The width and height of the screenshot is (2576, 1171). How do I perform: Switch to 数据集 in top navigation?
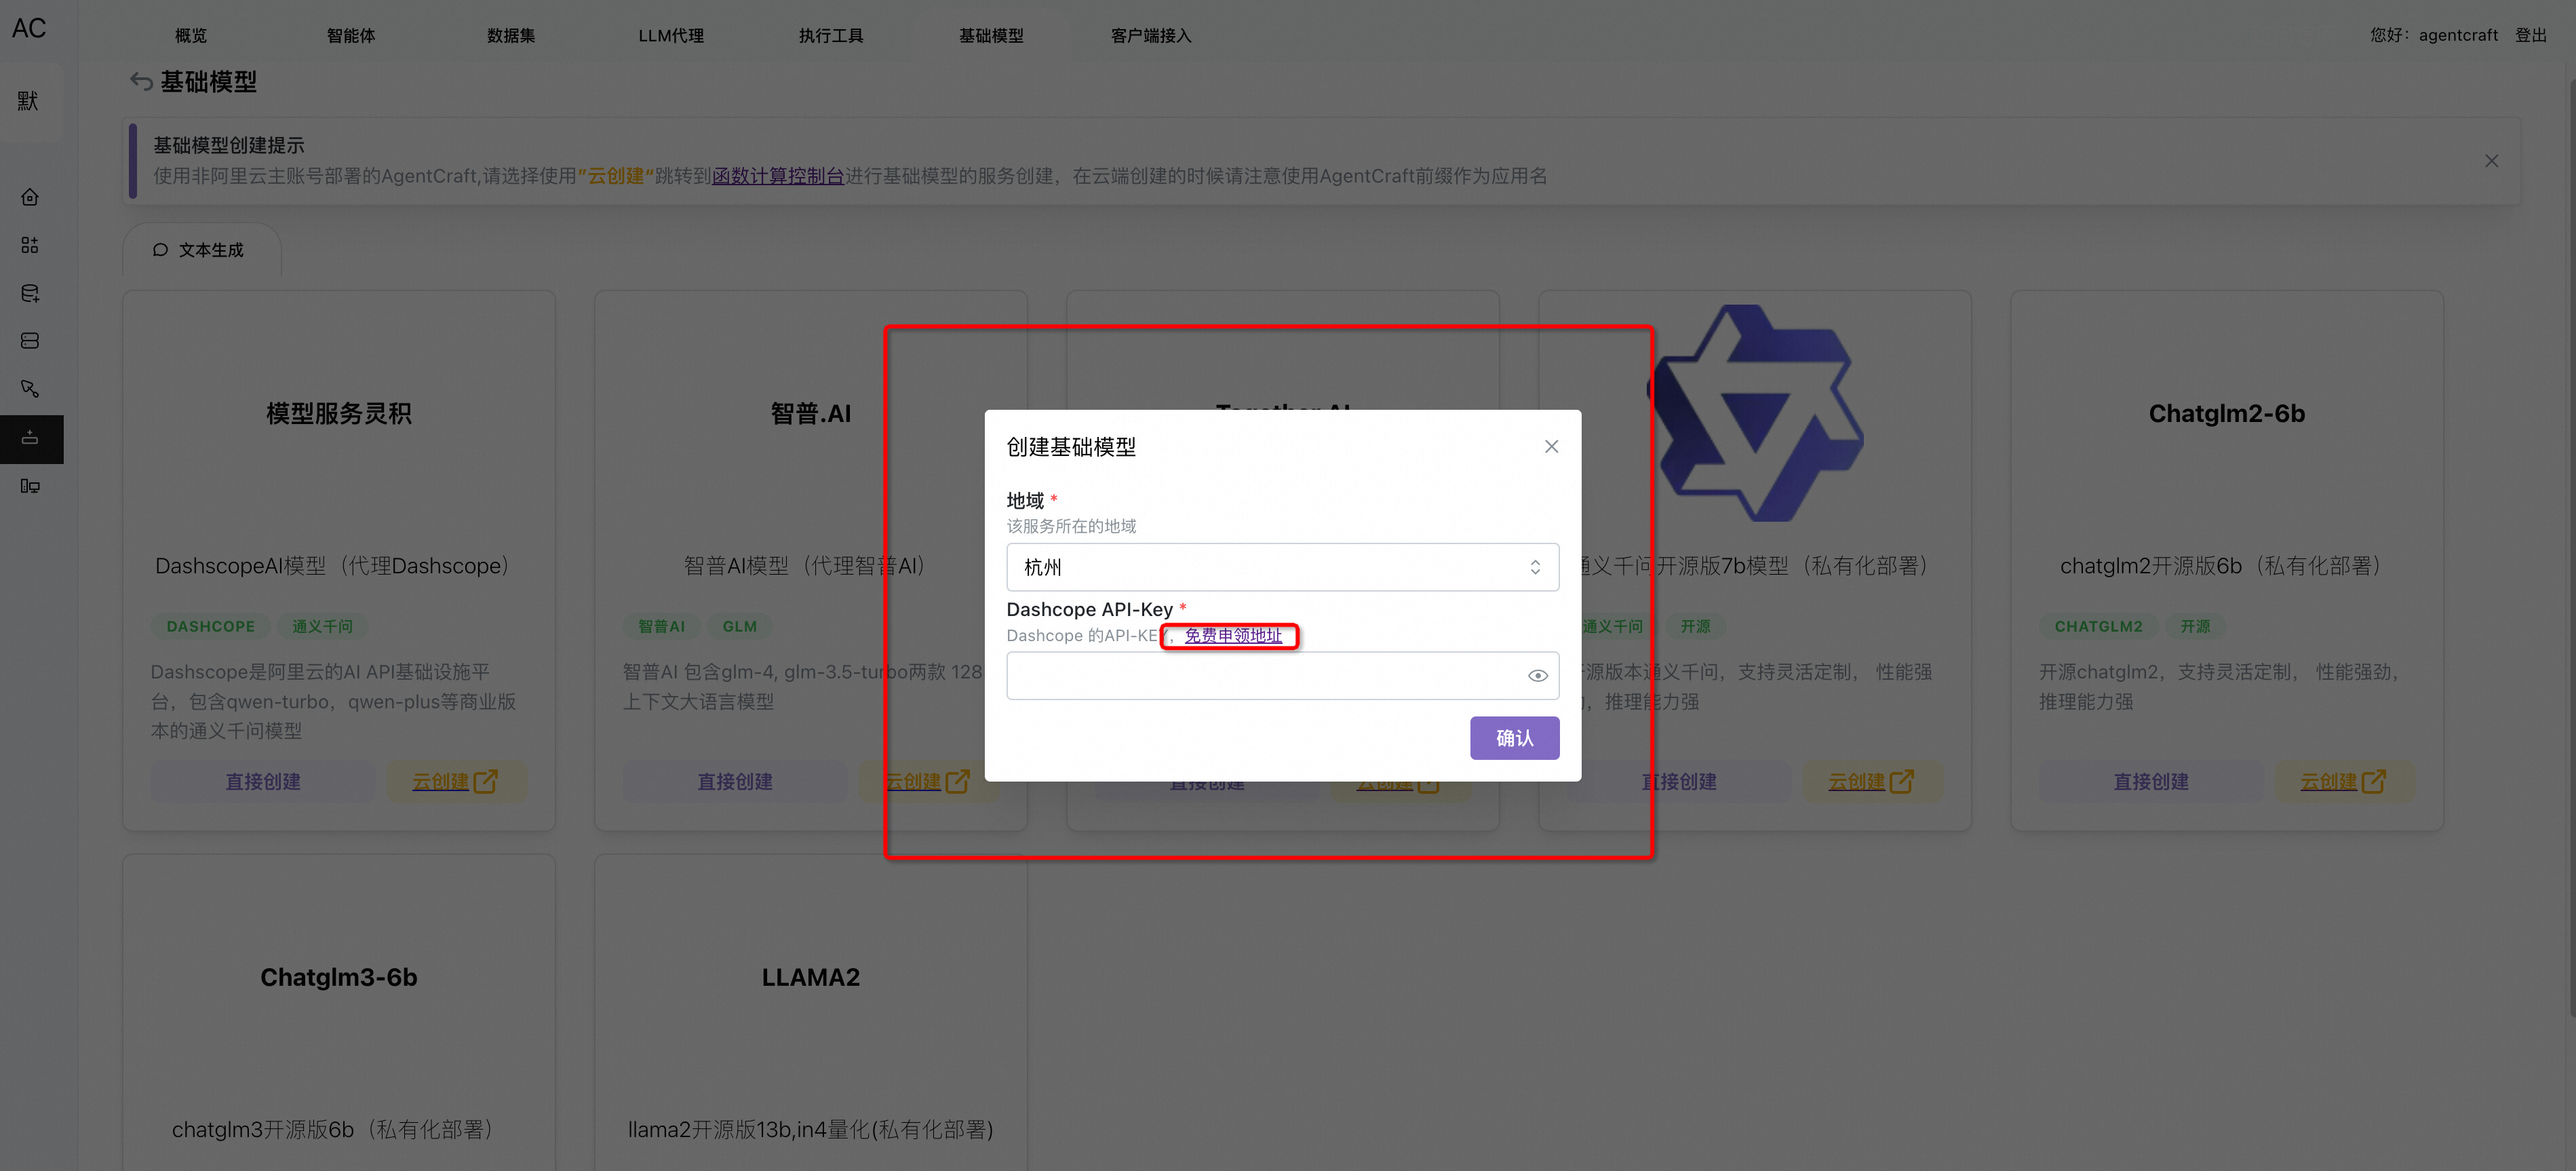[x=511, y=36]
